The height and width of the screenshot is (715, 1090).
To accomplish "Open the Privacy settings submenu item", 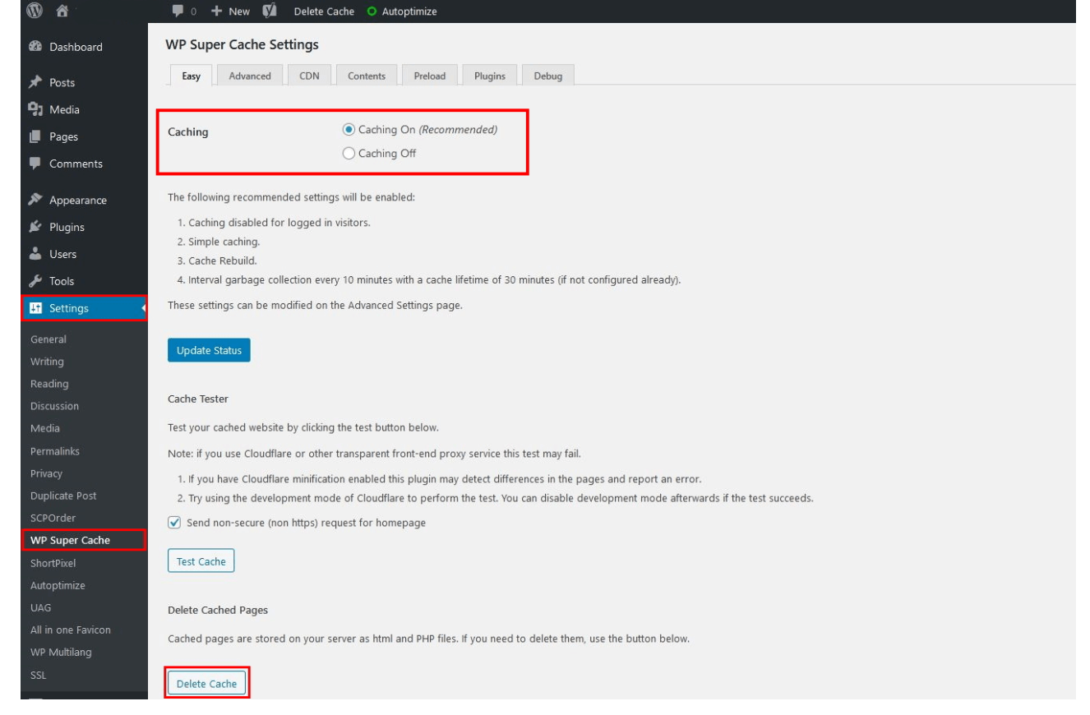I will coord(46,473).
